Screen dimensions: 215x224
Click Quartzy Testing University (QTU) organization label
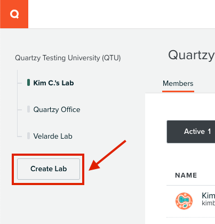pos(68,58)
